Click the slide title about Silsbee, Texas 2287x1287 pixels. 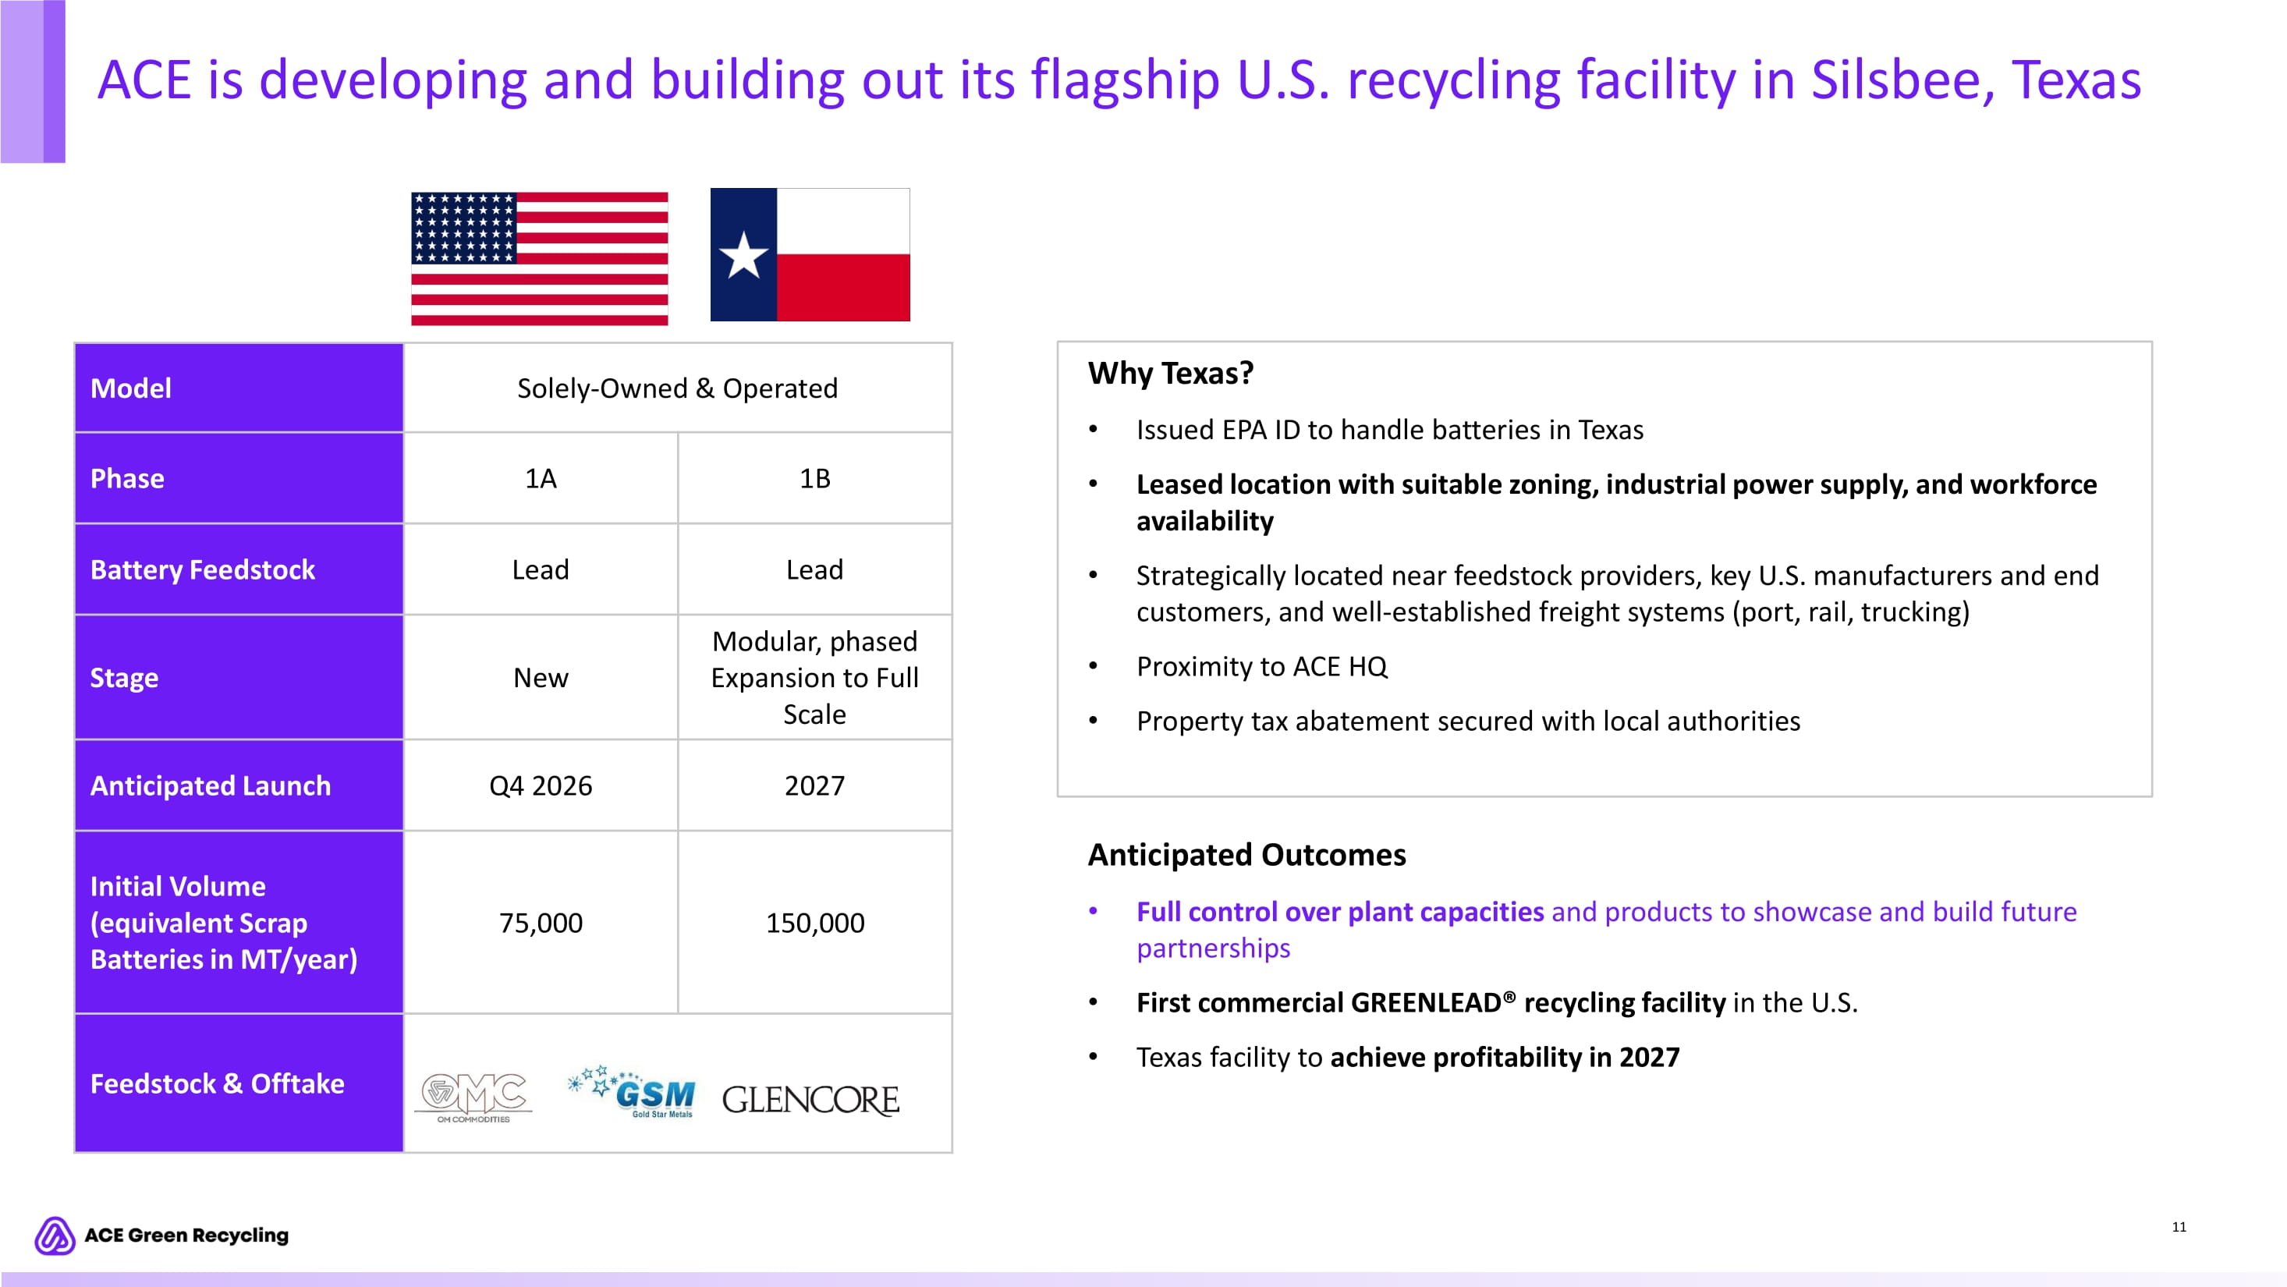1119,80
